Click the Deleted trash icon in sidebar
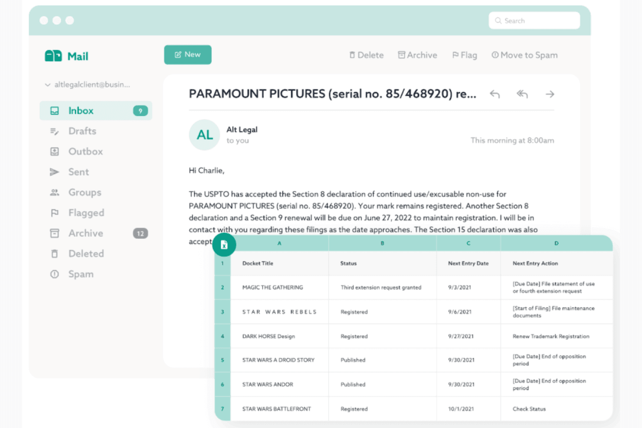The image size is (642, 428). click(x=55, y=254)
